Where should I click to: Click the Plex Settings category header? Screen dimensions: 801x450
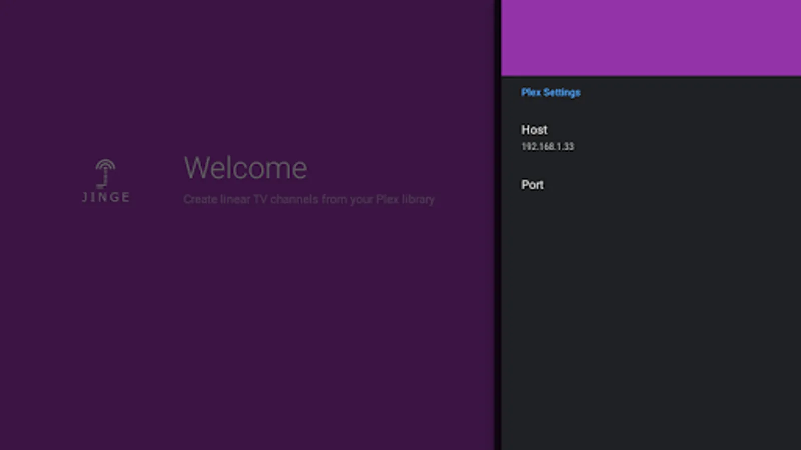(x=551, y=92)
